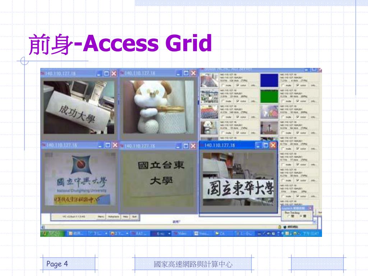This screenshot has height=276, width=368.
Task: Open info for the blue thumbnail stream
Action: (313, 85)
